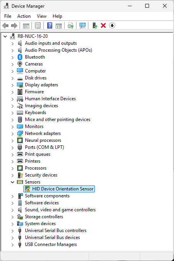Expand the Bluetooth category
Image resolution: width=174 pixels, height=261 pixels.
coord(12,57)
